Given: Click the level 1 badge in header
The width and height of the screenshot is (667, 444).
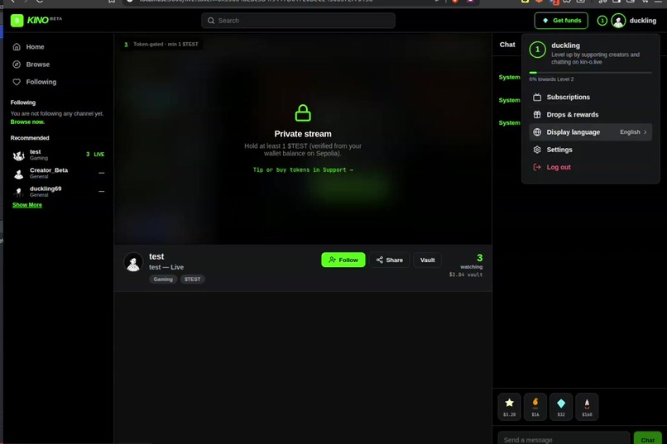Looking at the screenshot, I should [x=602, y=21].
